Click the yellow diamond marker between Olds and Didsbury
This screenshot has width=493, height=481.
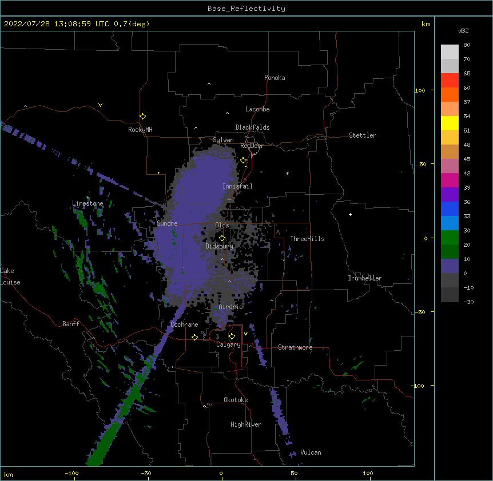pos(222,238)
